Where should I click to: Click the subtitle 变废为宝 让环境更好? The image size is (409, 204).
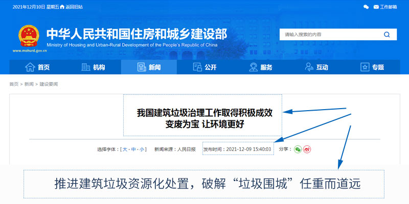click(205, 124)
